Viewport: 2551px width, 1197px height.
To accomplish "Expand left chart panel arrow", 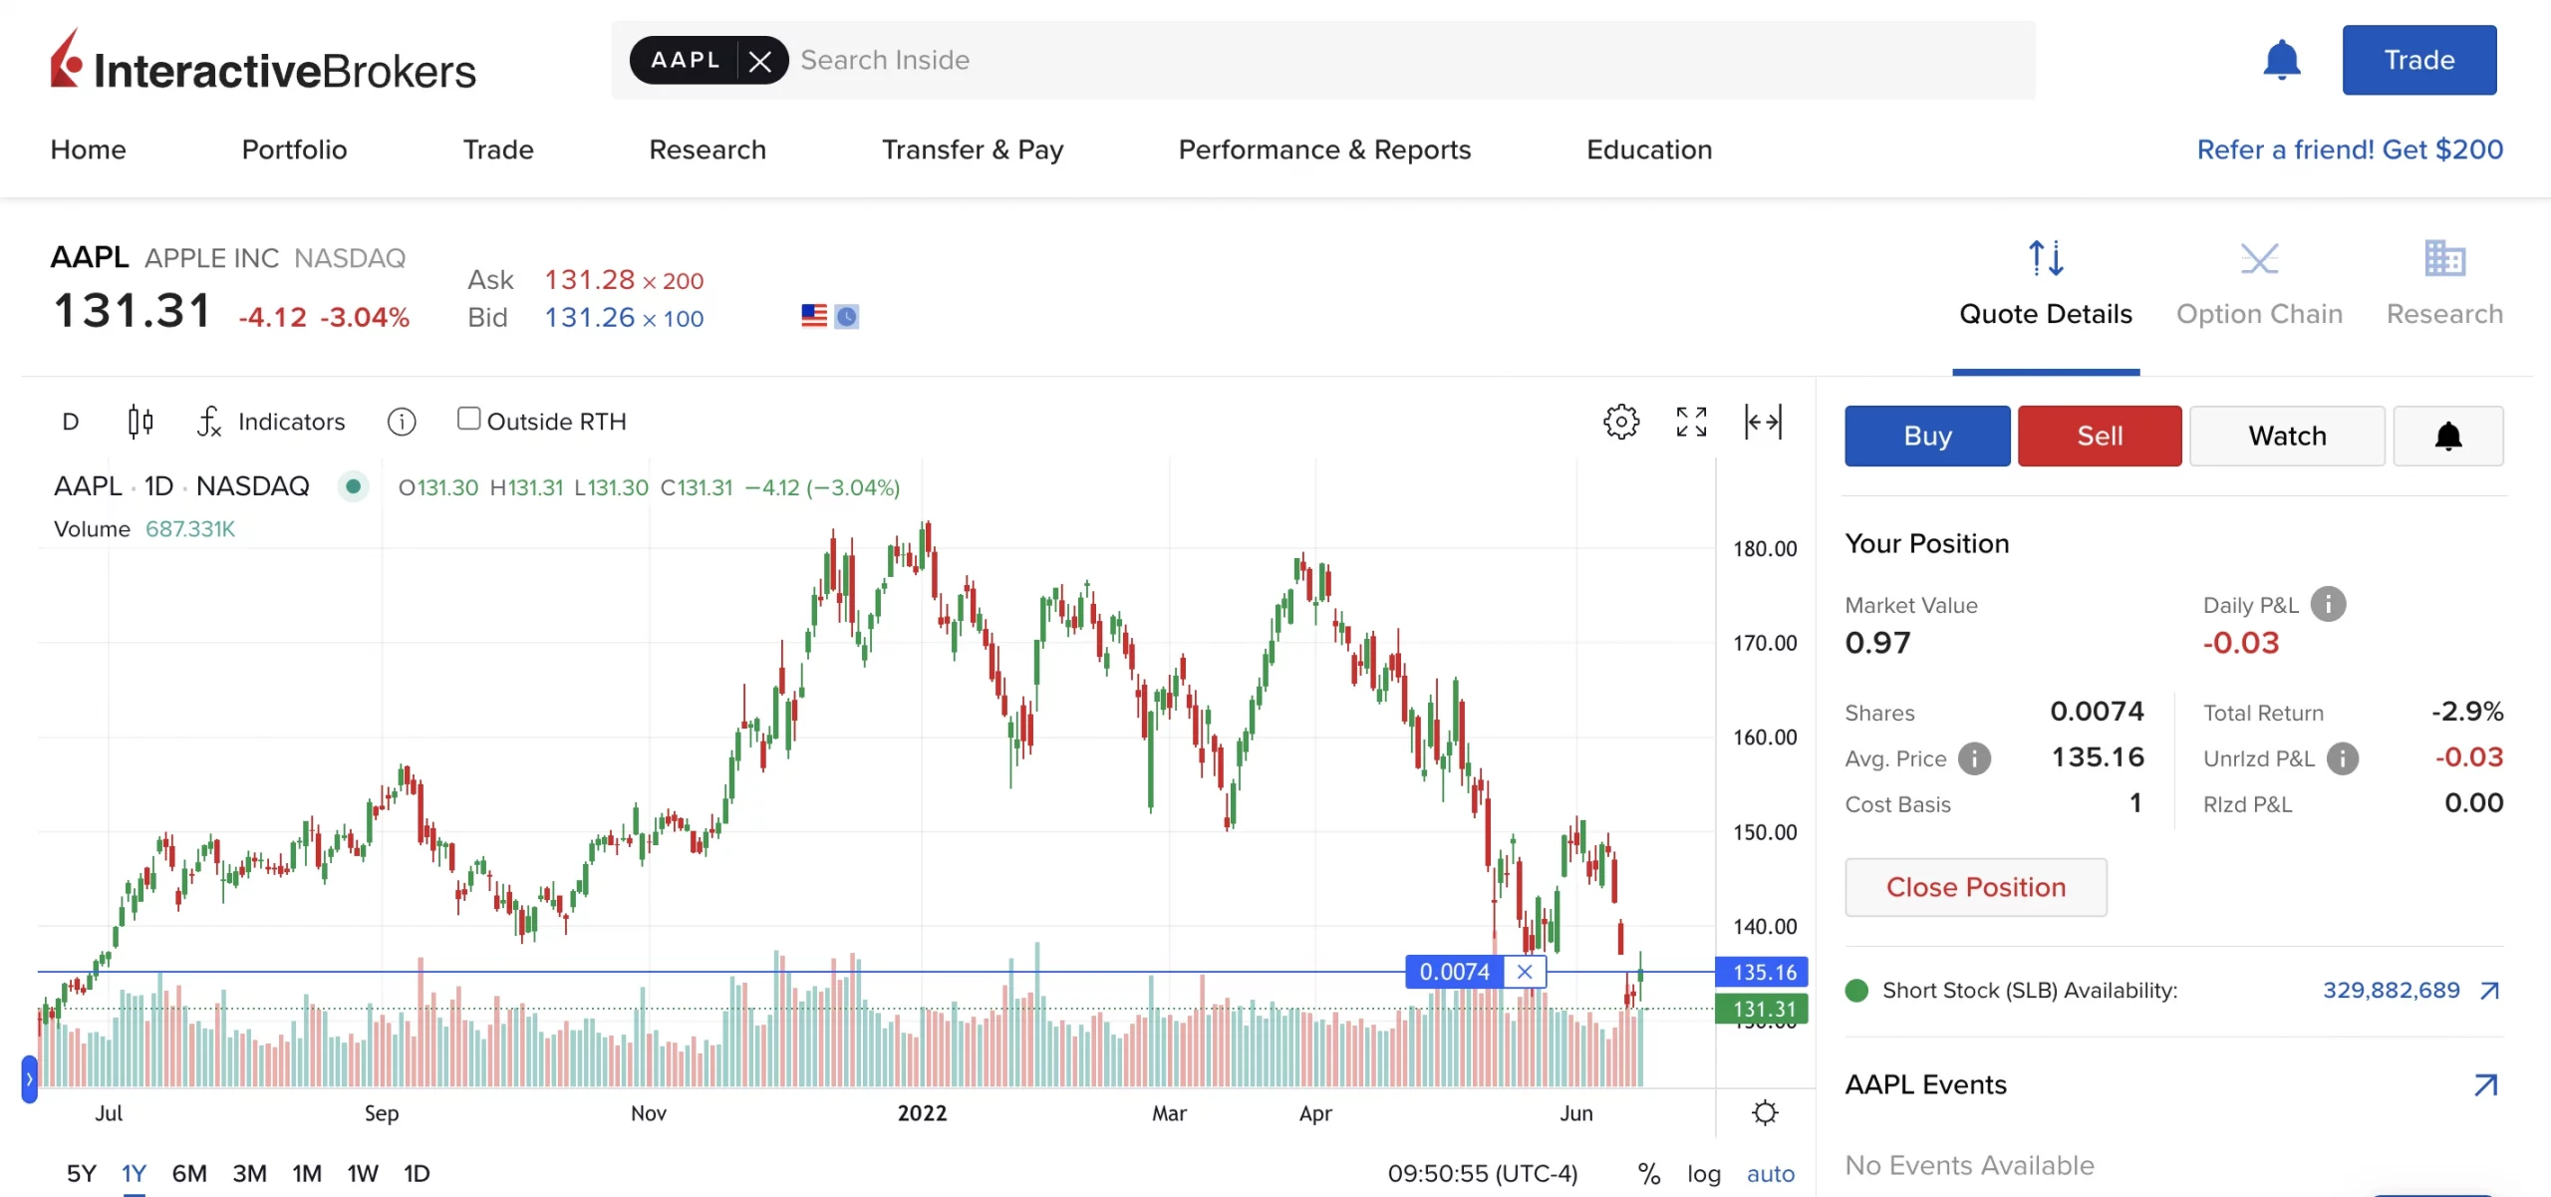I will pyautogui.click(x=30, y=1078).
